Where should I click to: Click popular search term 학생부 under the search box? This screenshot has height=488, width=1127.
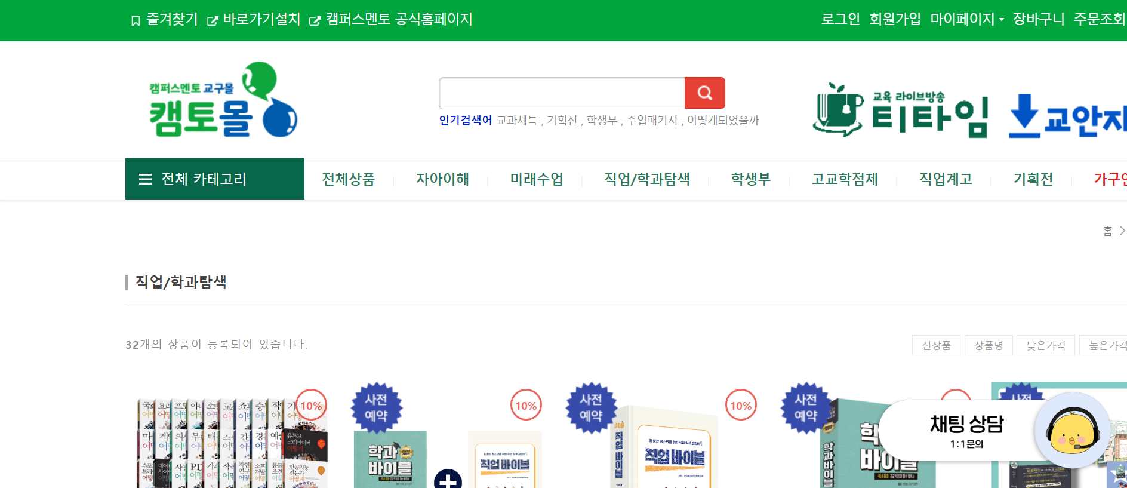[x=602, y=121]
